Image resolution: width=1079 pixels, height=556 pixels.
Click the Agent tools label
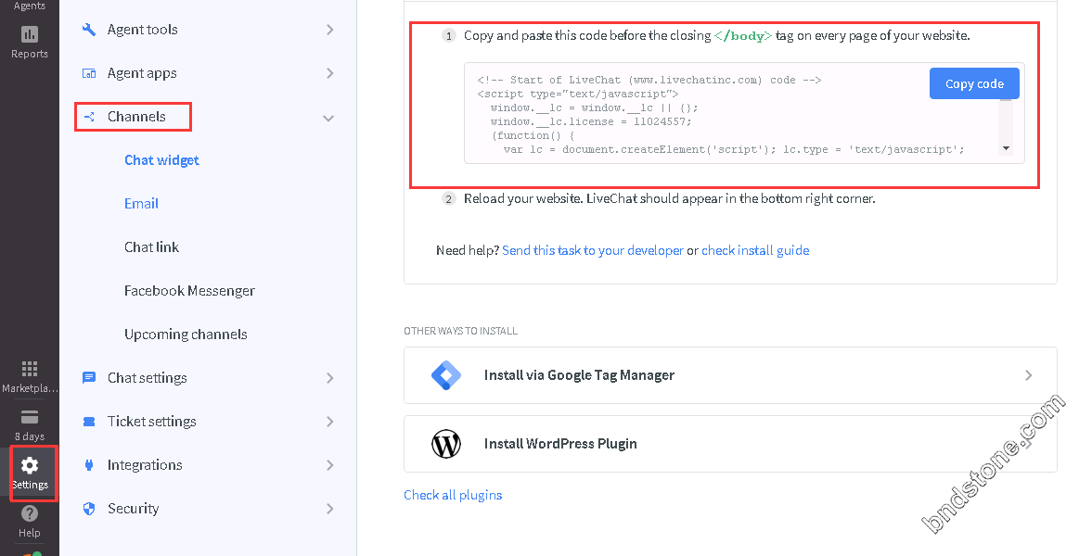point(143,30)
